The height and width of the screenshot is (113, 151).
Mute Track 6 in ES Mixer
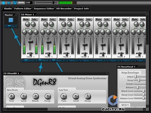(x=116, y=19)
